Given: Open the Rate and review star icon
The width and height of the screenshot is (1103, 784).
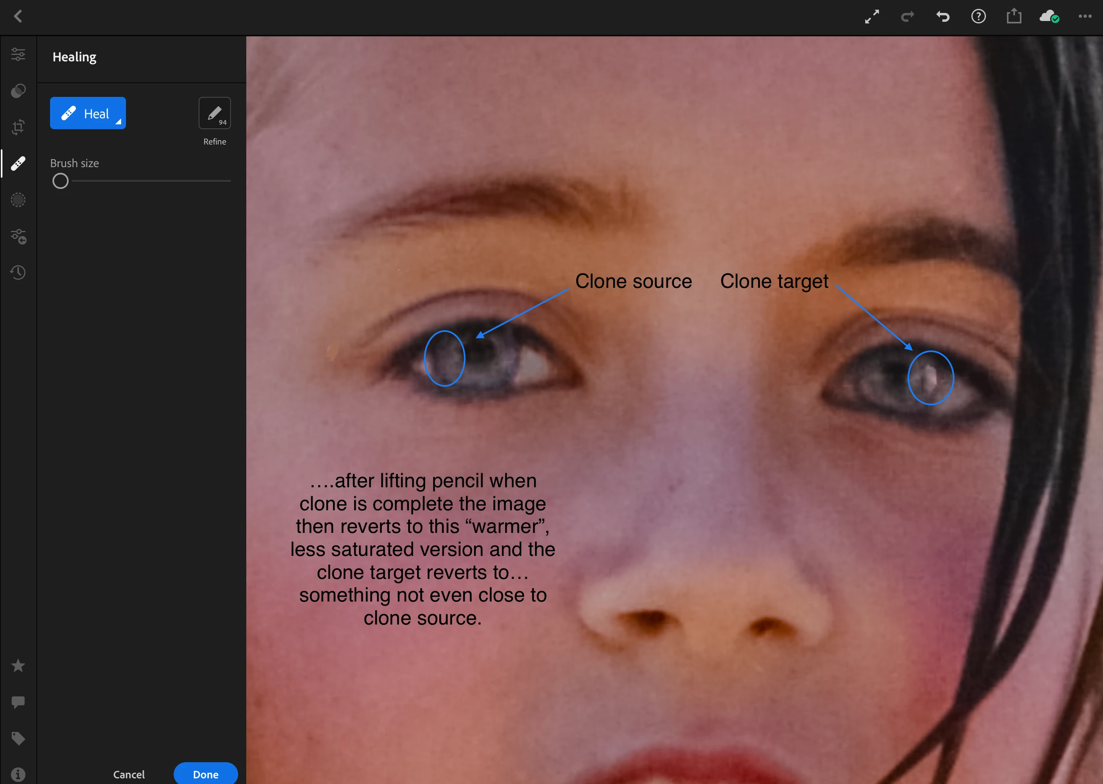Looking at the screenshot, I should (x=18, y=666).
